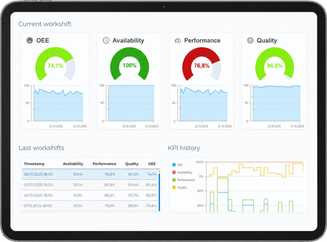Viewport: 327px width, 242px height.
Task: Click the Quality card title text
Action: click(x=267, y=41)
